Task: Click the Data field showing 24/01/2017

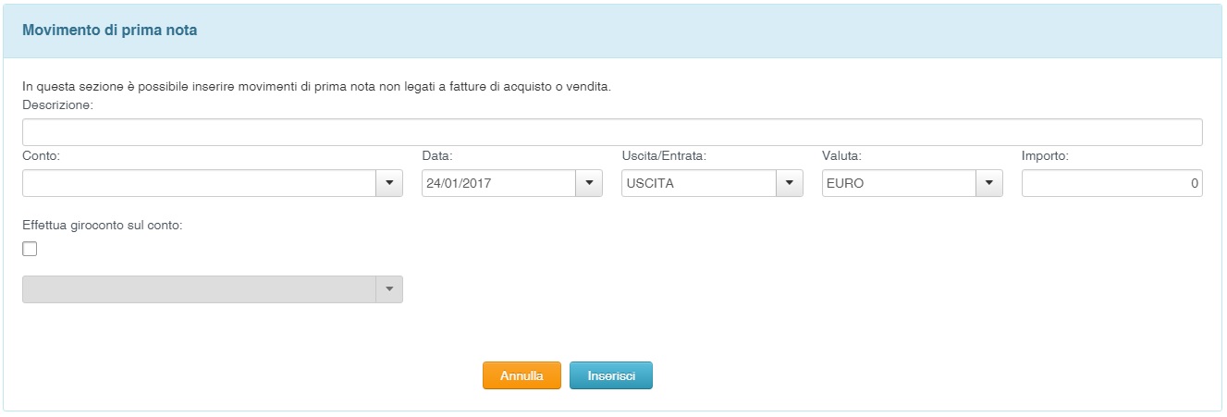Action: coord(498,183)
